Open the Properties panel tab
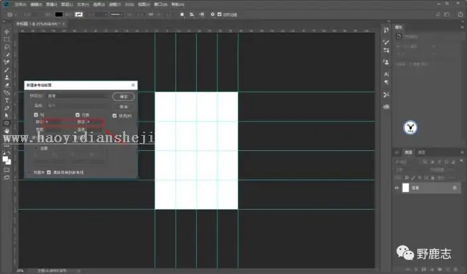 [399, 27]
